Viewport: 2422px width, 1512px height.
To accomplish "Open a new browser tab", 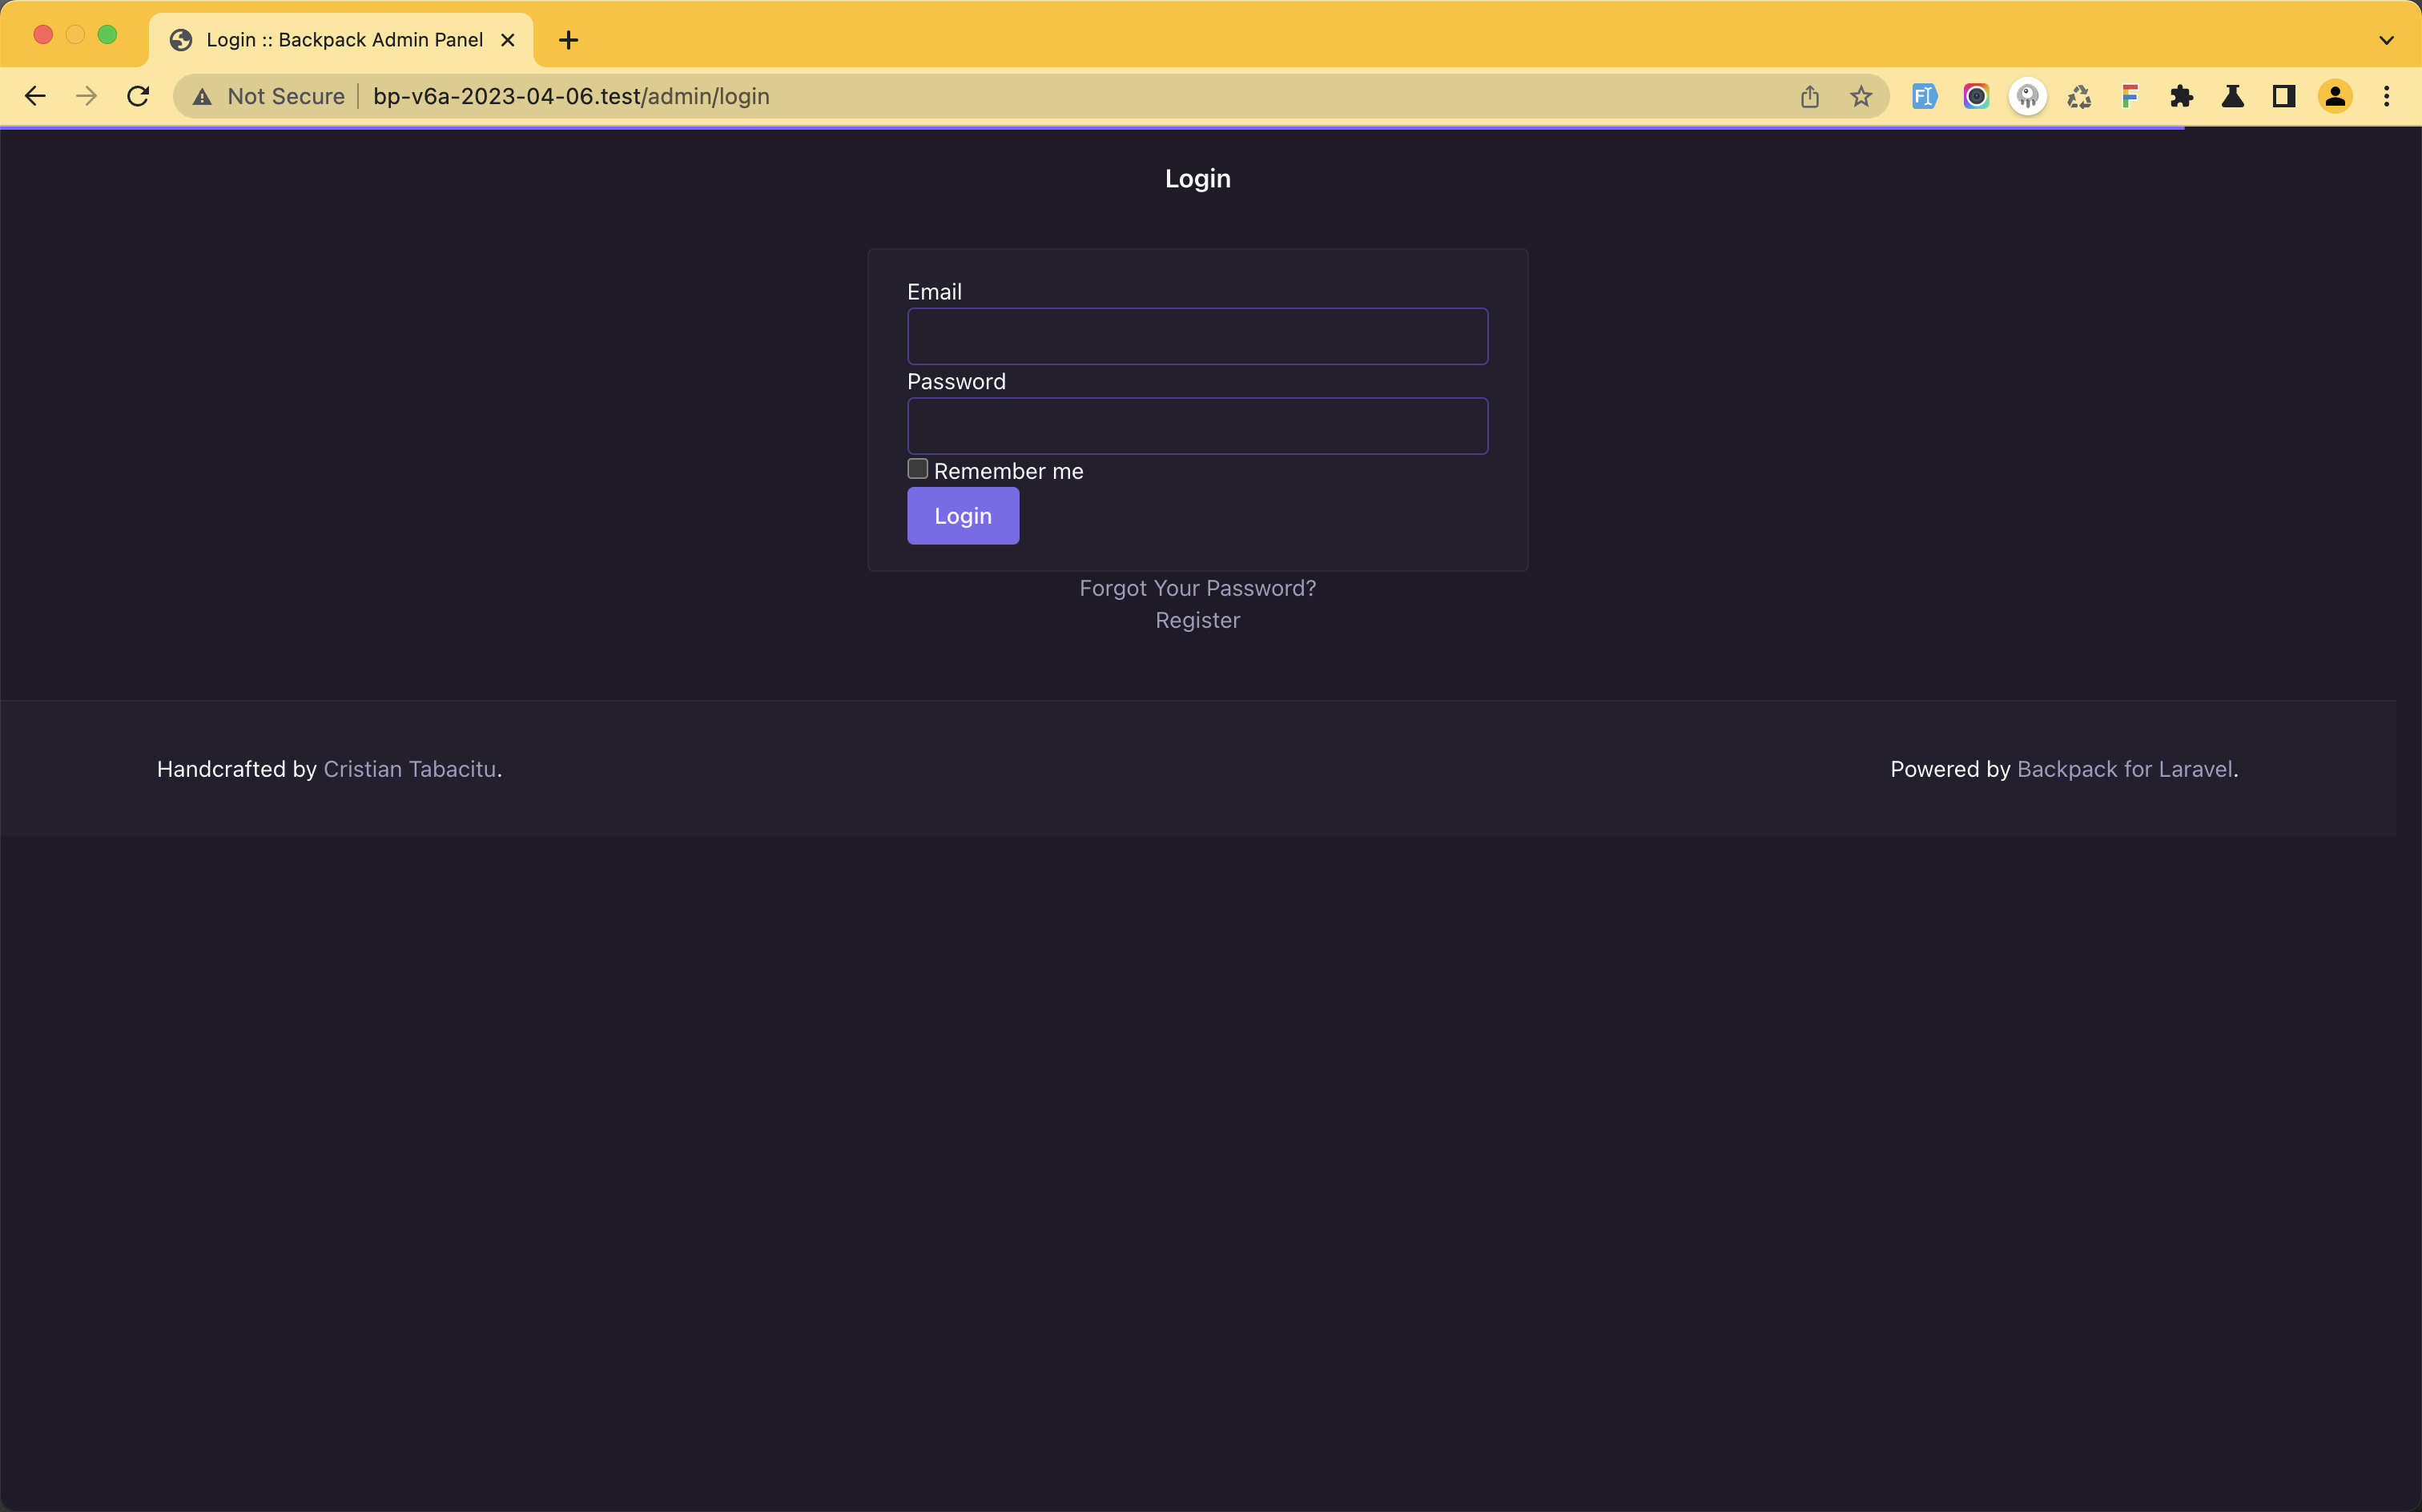I will [568, 41].
